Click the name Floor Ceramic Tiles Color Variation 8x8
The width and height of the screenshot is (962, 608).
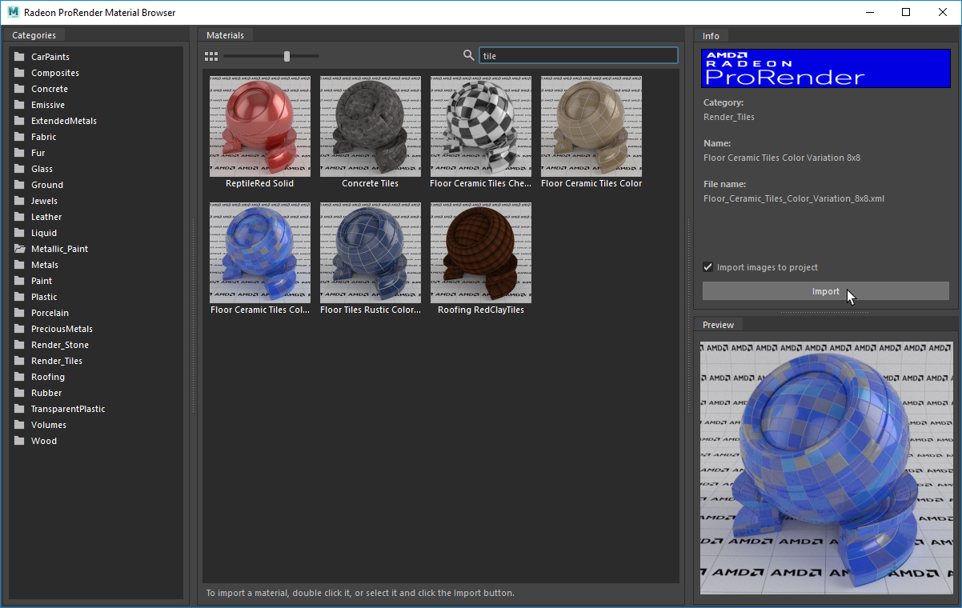pos(782,158)
